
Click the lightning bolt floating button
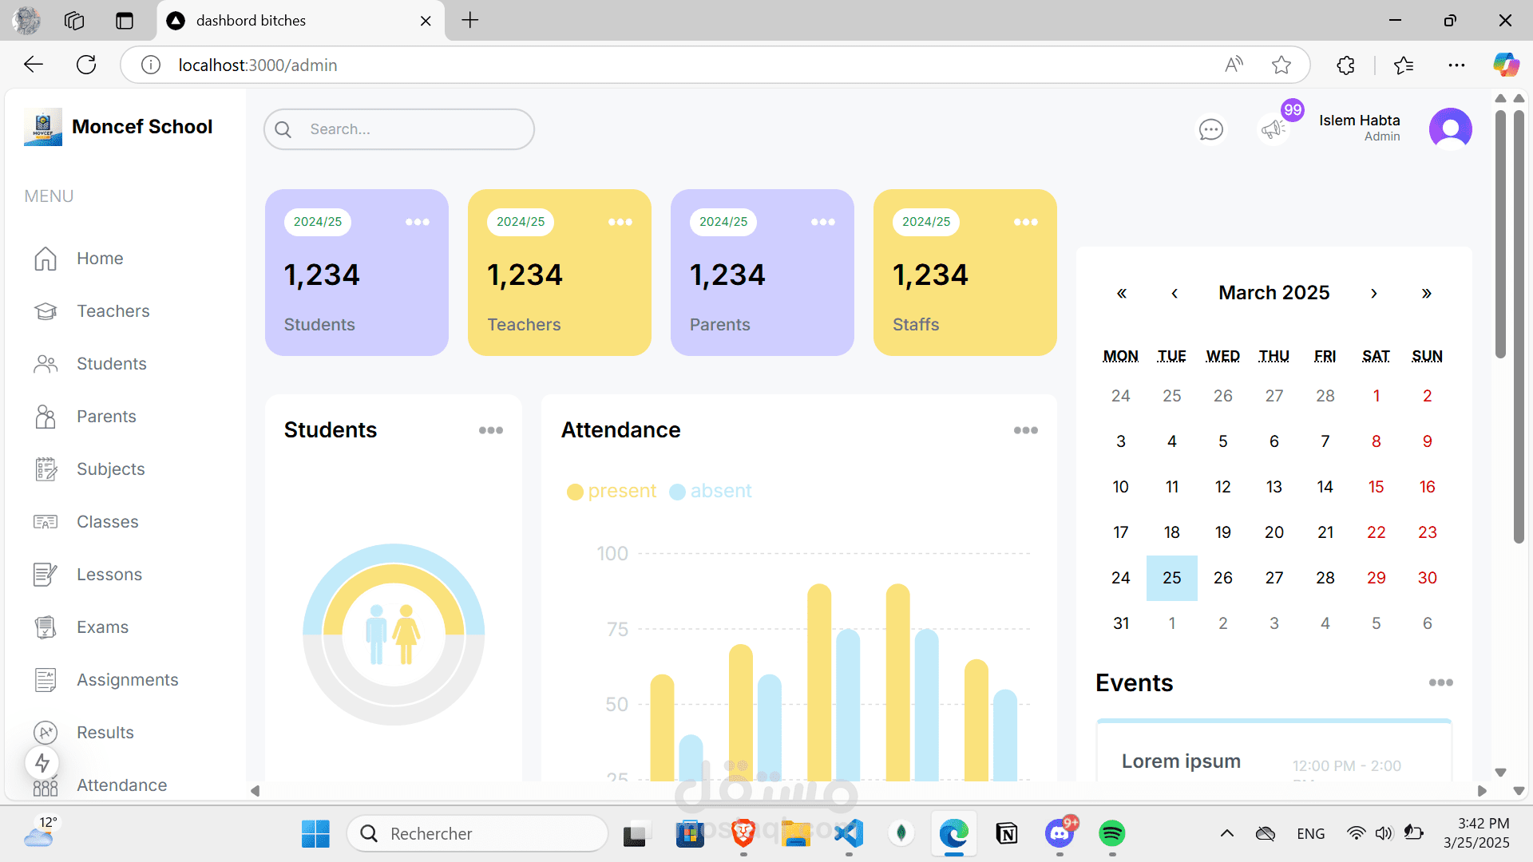[42, 763]
